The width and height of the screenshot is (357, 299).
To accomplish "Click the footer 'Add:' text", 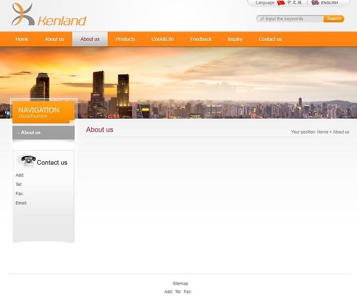I will coord(169,292).
